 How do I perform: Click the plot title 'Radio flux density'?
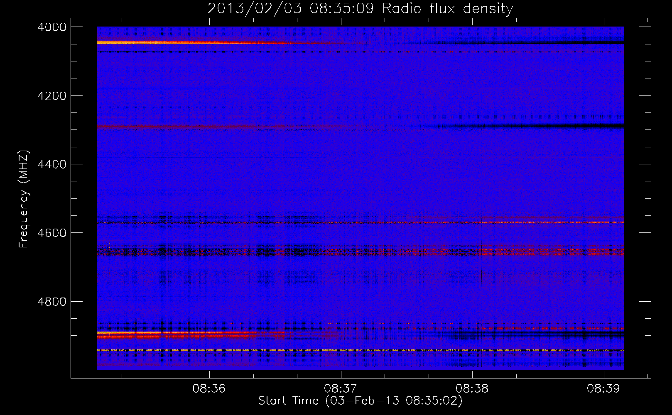[x=447, y=8]
